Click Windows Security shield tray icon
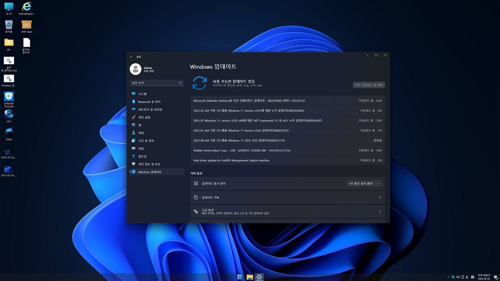Image resolution: width=500 pixels, height=281 pixels. (x=453, y=277)
